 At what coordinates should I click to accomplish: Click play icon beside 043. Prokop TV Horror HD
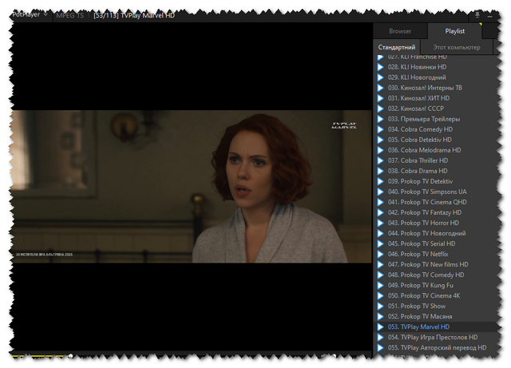(x=380, y=224)
